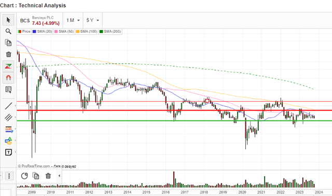Click the trash delete icon in left toolbar
Viewport: 332px width, 196px height.
(x=8, y=54)
